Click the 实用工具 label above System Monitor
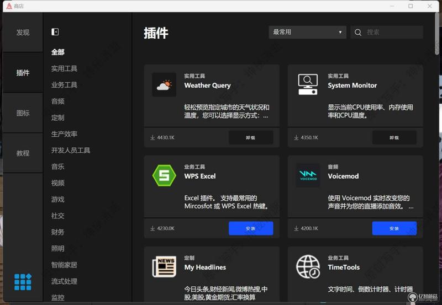 [x=338, y=76]
